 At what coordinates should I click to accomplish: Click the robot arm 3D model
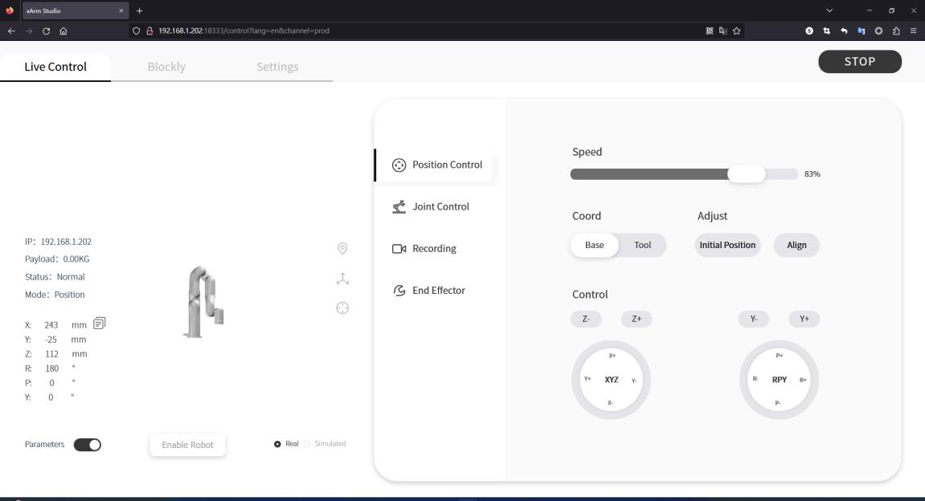pyautogui.click(x=203, y=303)
